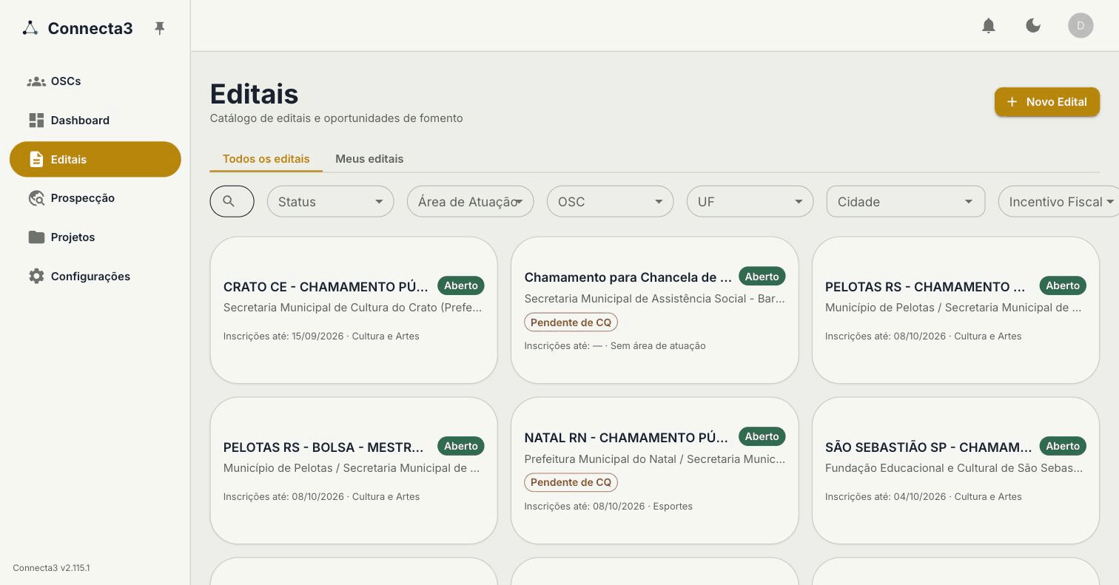The image size is (1119, 585).
Task: Open notifications bell
Action: point(989,26)
